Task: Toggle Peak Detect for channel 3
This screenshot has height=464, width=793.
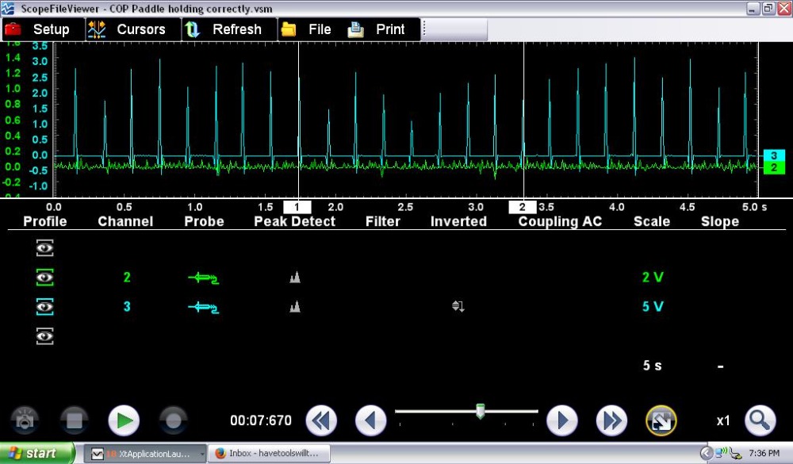Action: [x=295, y=306]
